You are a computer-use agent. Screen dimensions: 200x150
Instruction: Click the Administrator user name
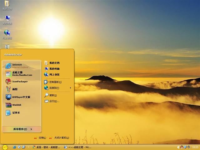[13, 55]
